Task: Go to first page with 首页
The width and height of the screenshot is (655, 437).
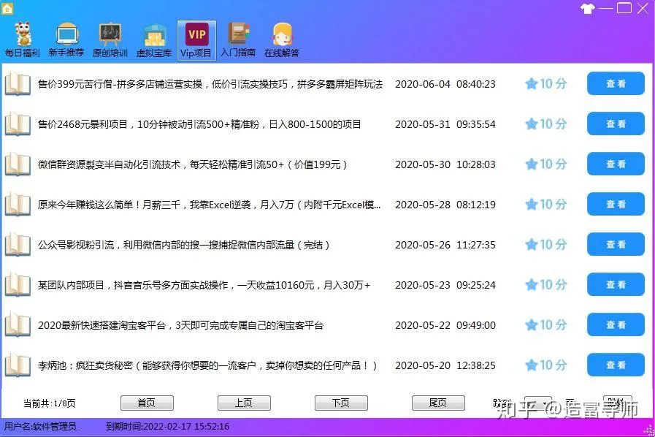Action: 146,403
